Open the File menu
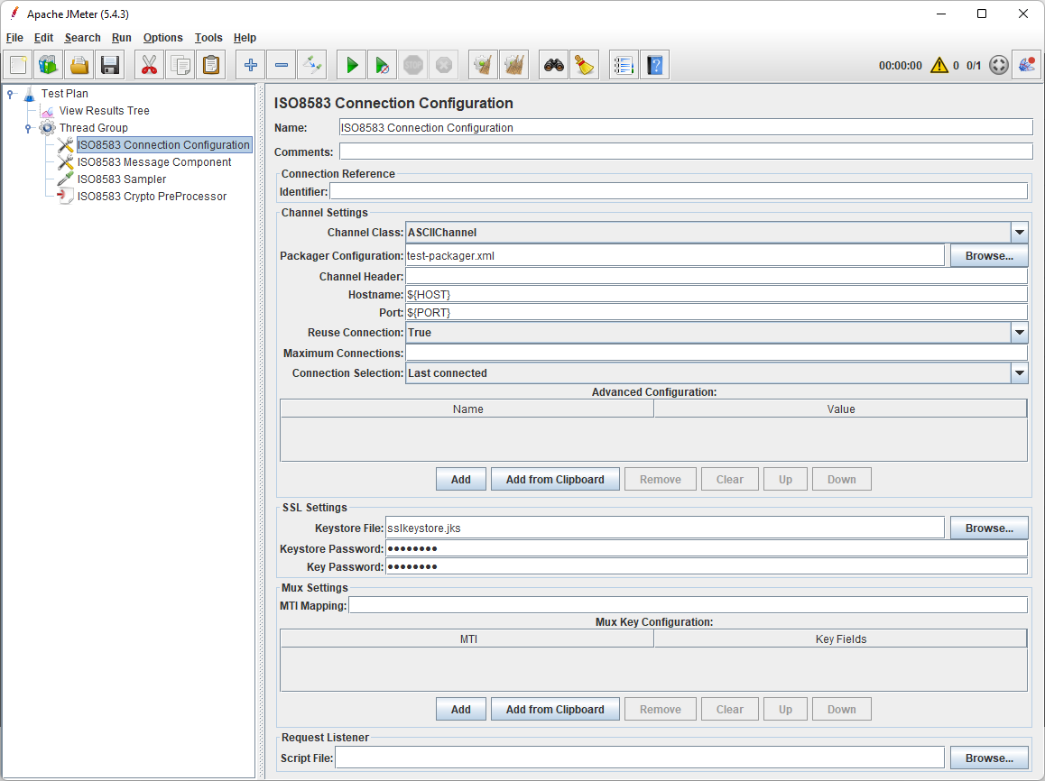Screen dimensions: 1045x781 click(14, 38)
